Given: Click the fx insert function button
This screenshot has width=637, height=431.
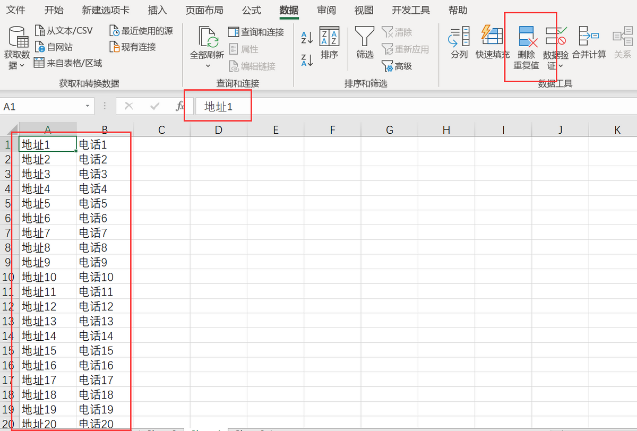Looking at the screenshot, I should [180, 106].
